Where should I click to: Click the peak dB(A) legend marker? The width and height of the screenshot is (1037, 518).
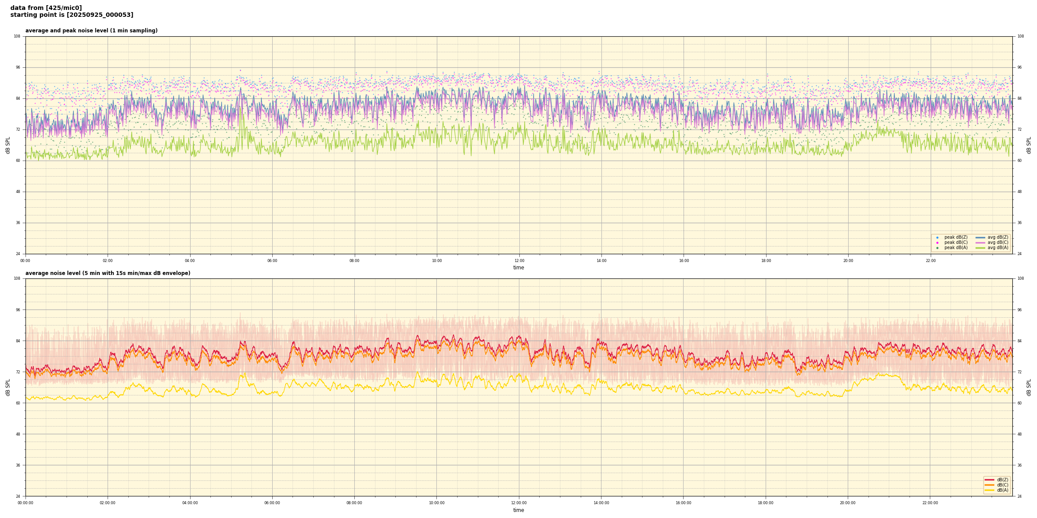click(937, 248)
